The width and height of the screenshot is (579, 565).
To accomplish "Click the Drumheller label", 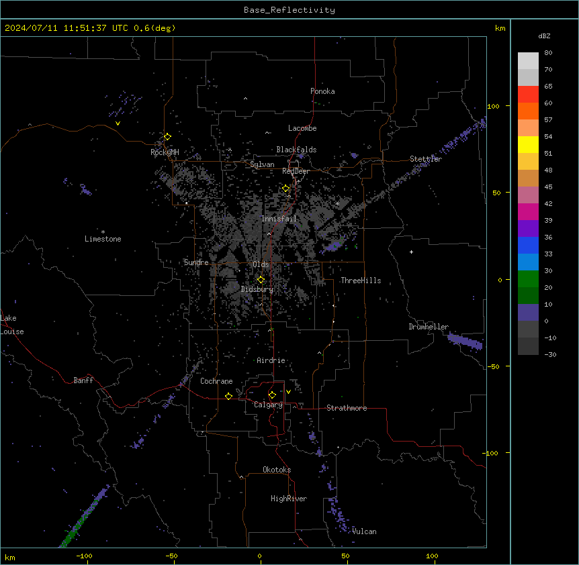I will tap(429, 327).
